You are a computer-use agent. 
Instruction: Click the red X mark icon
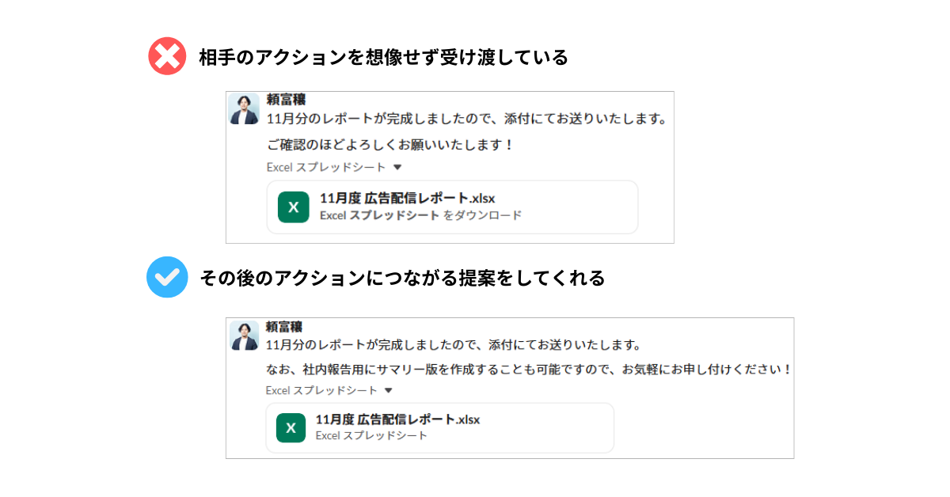[167, 57]
